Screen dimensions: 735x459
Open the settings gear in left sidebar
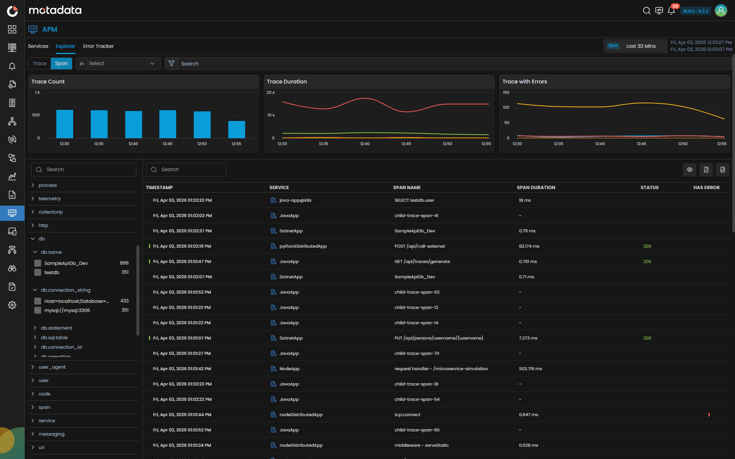12,305
